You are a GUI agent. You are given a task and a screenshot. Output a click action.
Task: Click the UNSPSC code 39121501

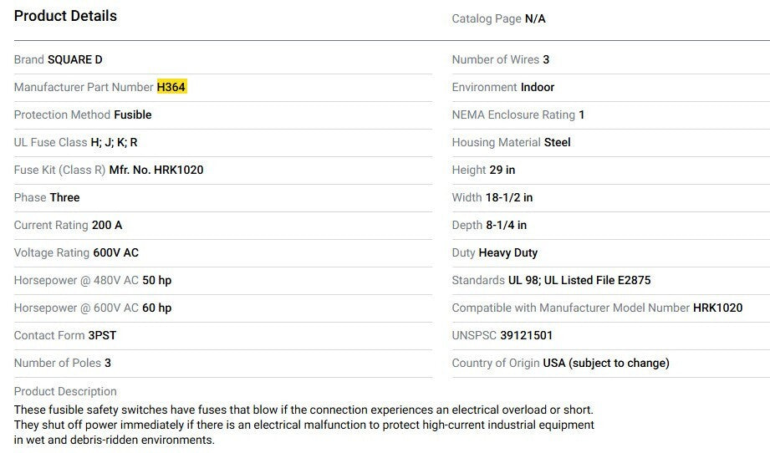tap(527, 335)
